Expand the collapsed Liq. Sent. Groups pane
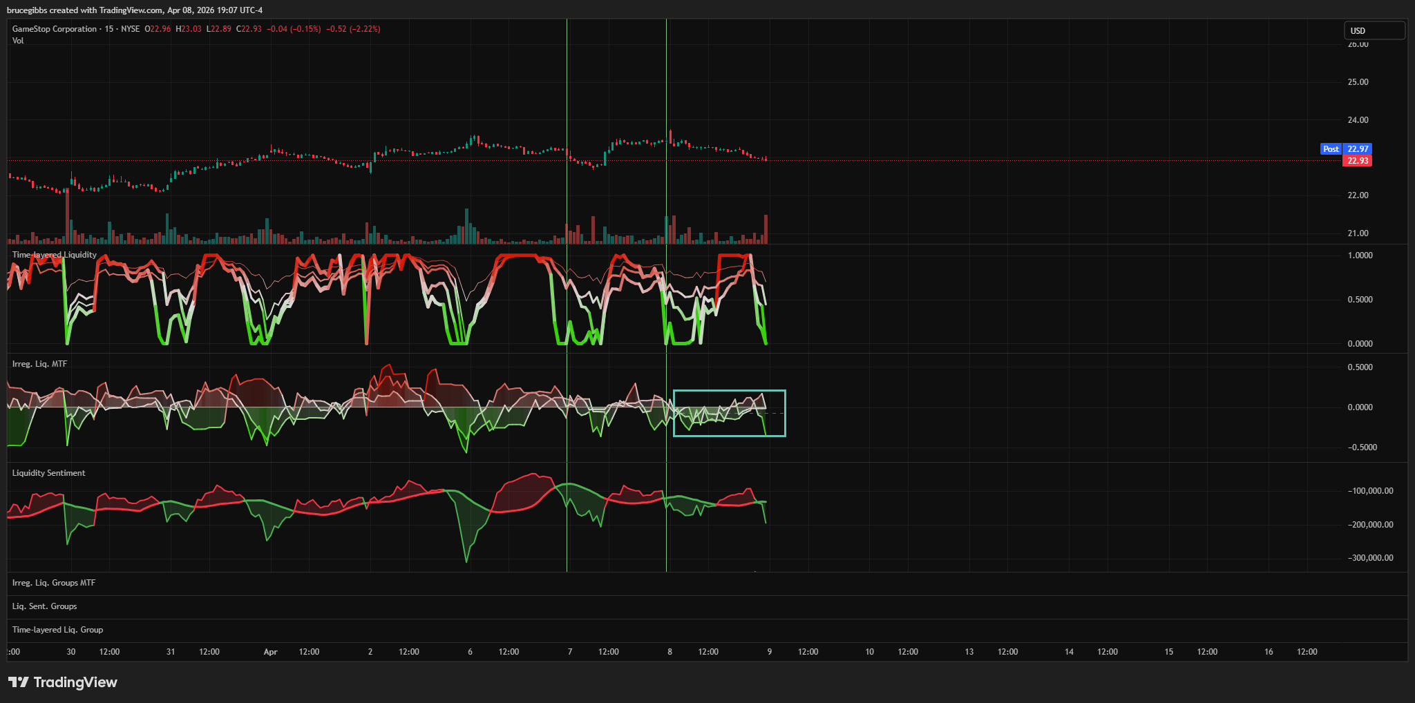This screenshot has width=1415, height=703. 44,606
